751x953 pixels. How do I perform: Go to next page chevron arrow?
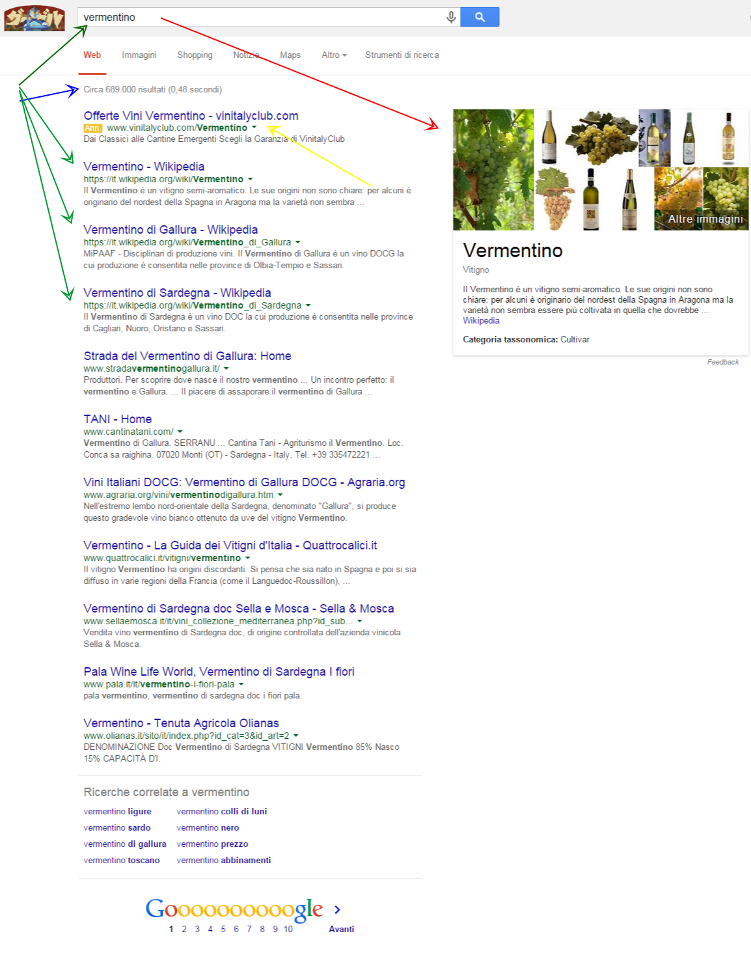(337, 909)
